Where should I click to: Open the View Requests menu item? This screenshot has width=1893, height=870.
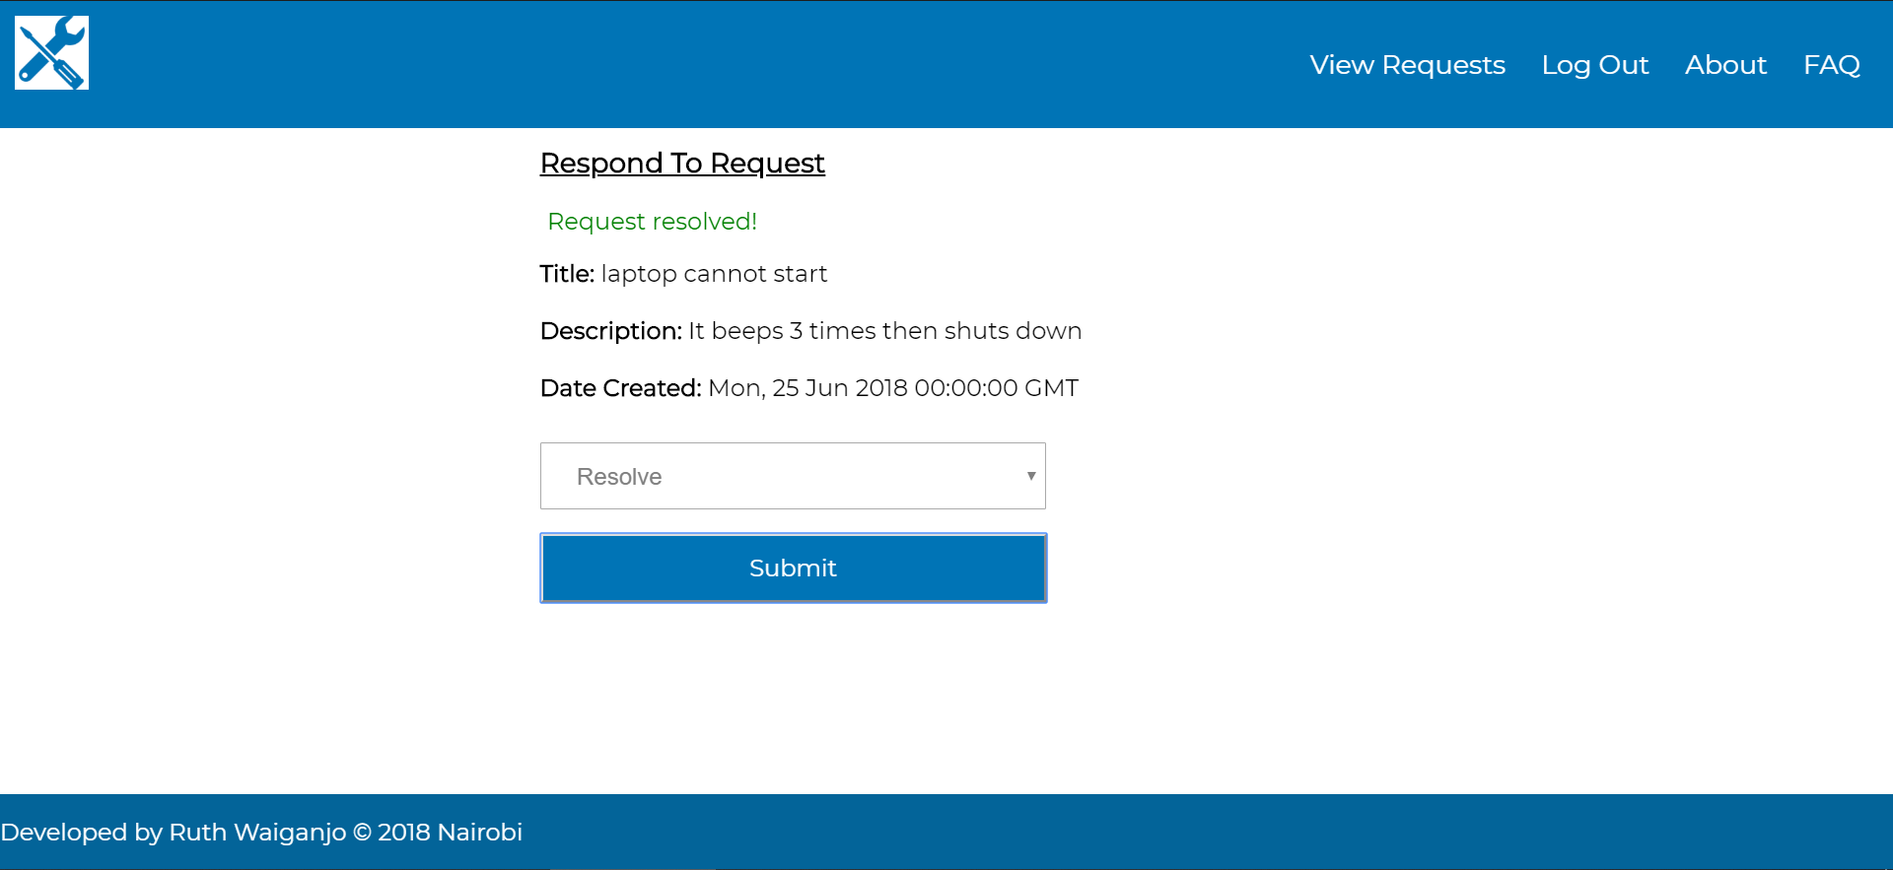[1407, 65]
